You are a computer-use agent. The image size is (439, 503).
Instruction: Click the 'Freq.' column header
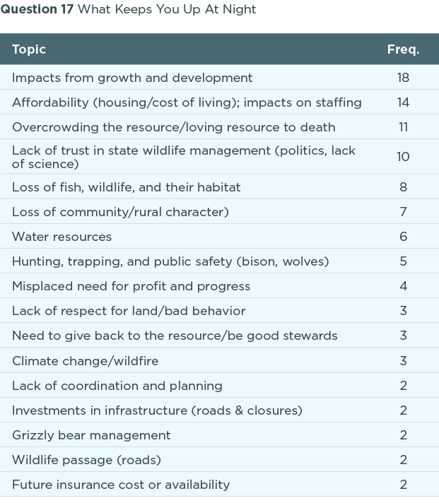403,49
